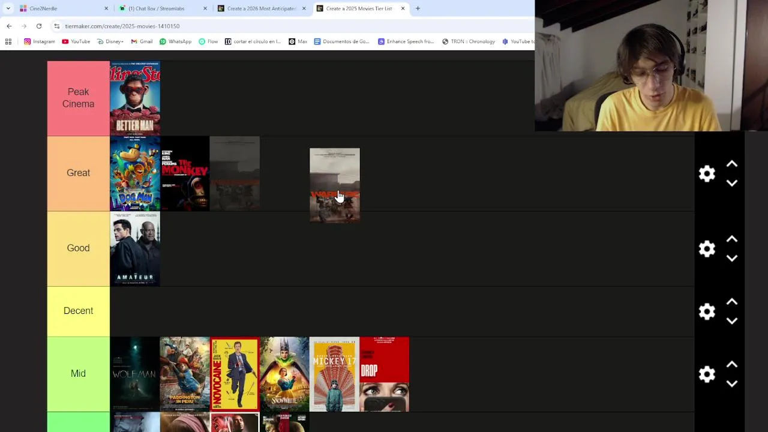Select the Mickey 17 poster
This screenshot has height=432, width=768.
point(334,374)
